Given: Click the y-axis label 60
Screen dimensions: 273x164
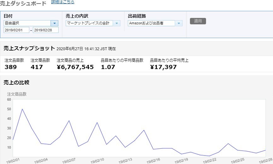Looking at the screenshot, I should coord(9,100).
